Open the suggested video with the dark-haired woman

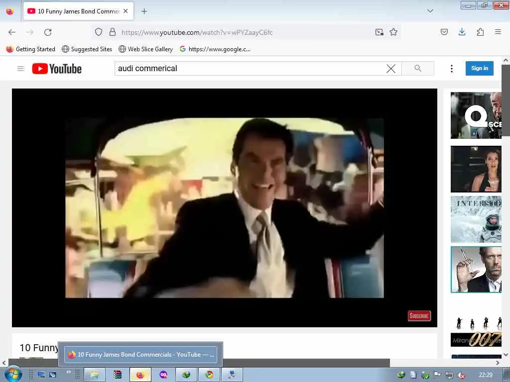tap(476, 169)
